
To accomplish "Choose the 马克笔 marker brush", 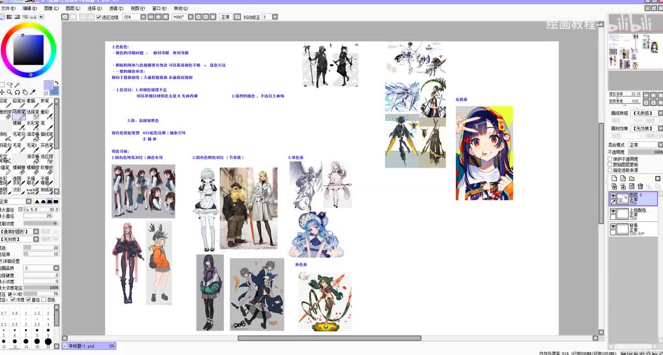I will coord(19,114).
